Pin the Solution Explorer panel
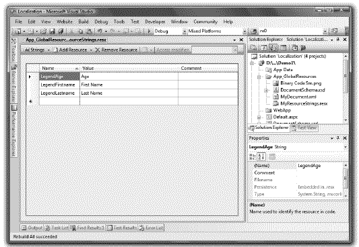This screenshot has height=247, width=359. click(x=338, y=40)
